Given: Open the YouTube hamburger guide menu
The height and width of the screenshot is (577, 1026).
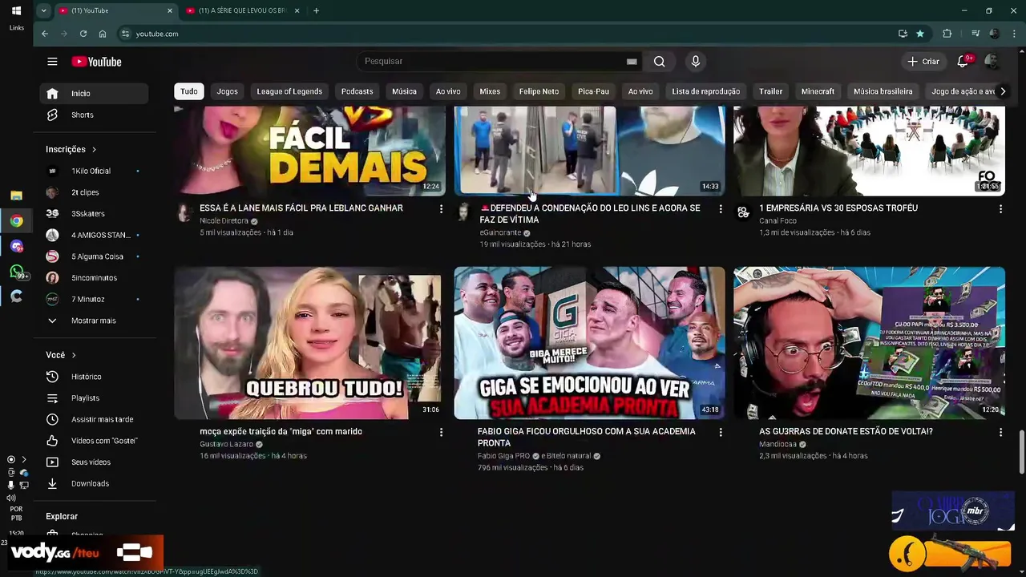Looking at the screenshot, I should click(52, 62).
